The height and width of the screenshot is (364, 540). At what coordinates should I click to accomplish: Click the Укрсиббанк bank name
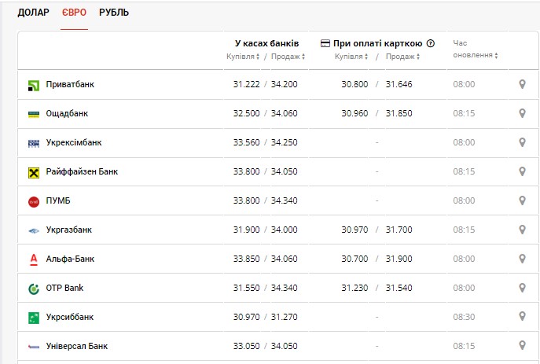tap(69, 317)
